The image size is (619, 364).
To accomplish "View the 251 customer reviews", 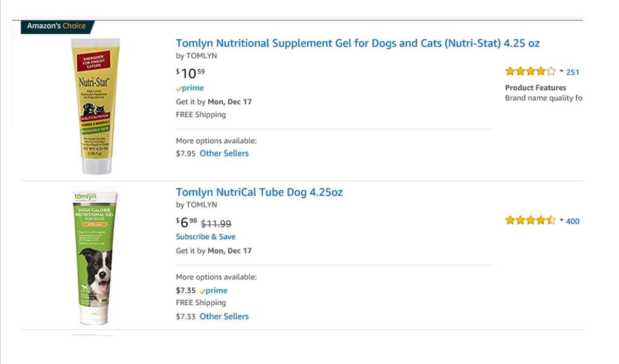I will point(572,72).
